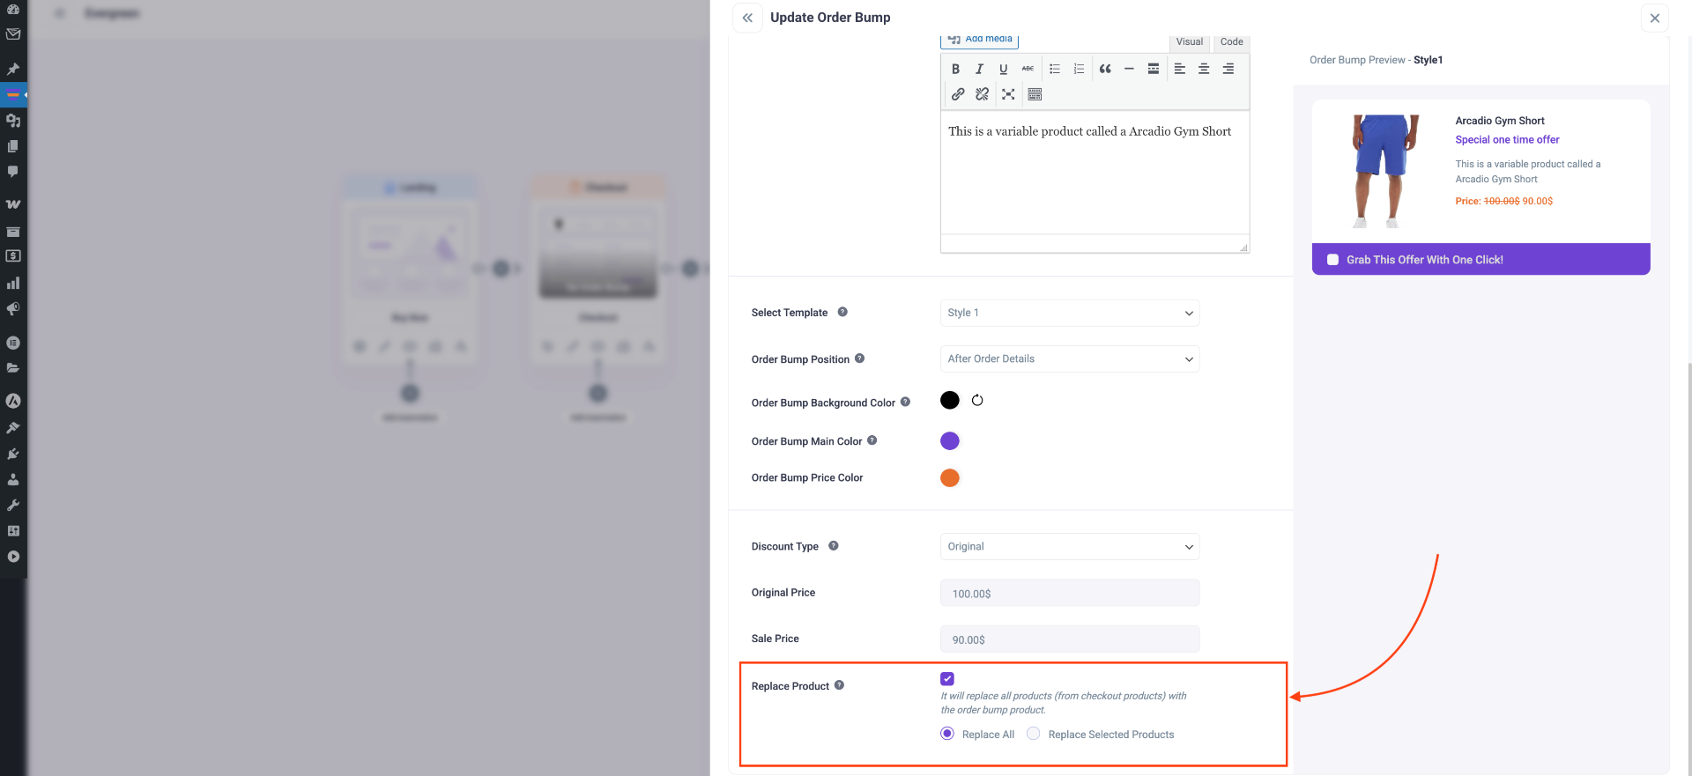1692x776 pixels.
Task: Close the Update Order Bump panel
Action: click(1655, 18)
